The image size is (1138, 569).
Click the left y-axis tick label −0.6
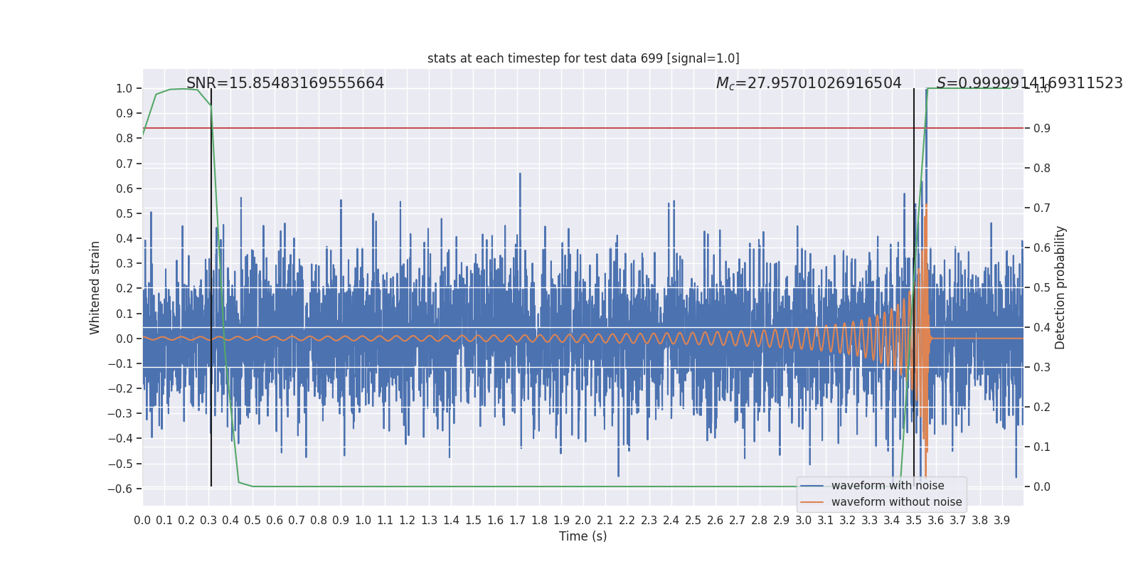120,489
